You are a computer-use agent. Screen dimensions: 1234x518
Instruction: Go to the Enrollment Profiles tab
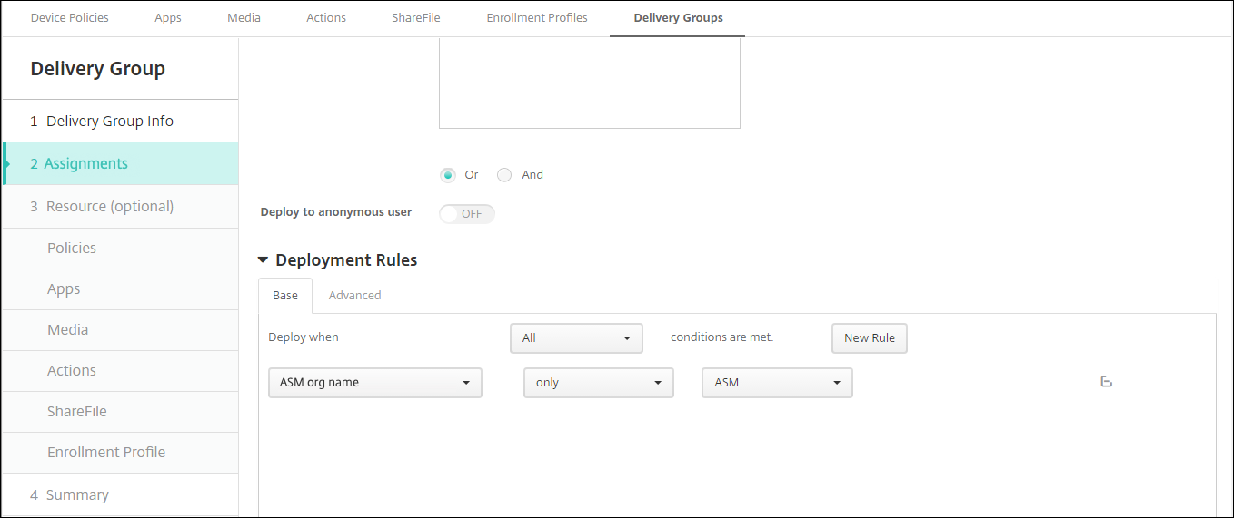pos(536,17)
